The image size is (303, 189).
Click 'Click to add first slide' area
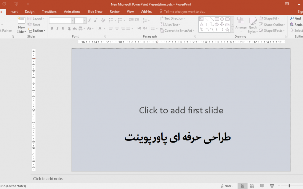coord(181,110)
